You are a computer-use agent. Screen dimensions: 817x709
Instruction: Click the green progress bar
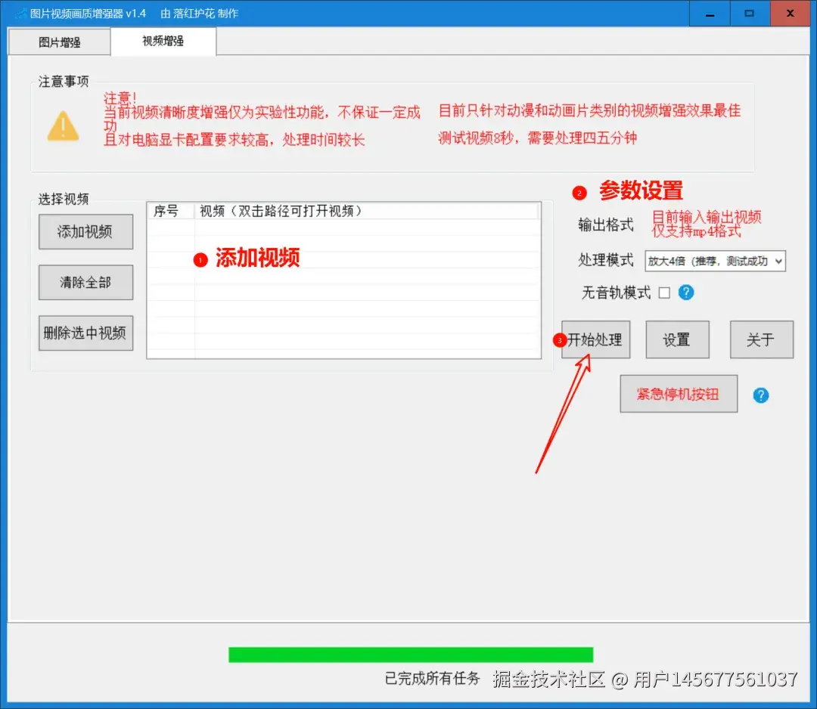(411, 653)
